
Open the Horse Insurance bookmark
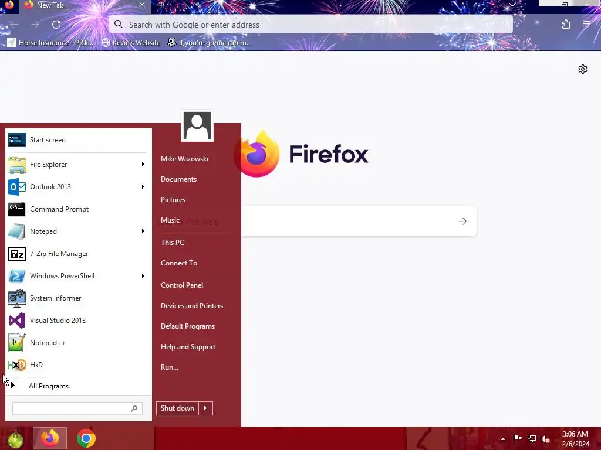coord(50,42)
